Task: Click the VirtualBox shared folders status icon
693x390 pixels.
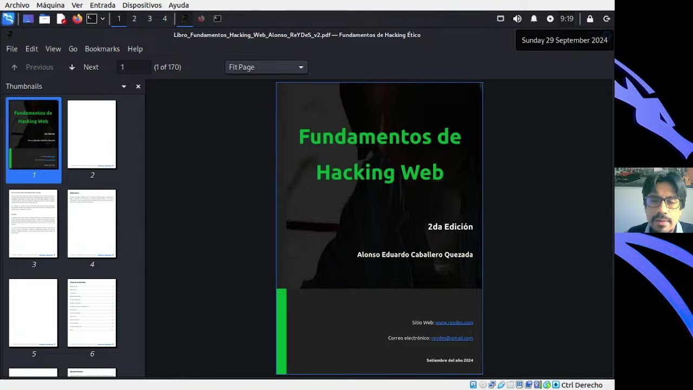Action: [510, 385]
